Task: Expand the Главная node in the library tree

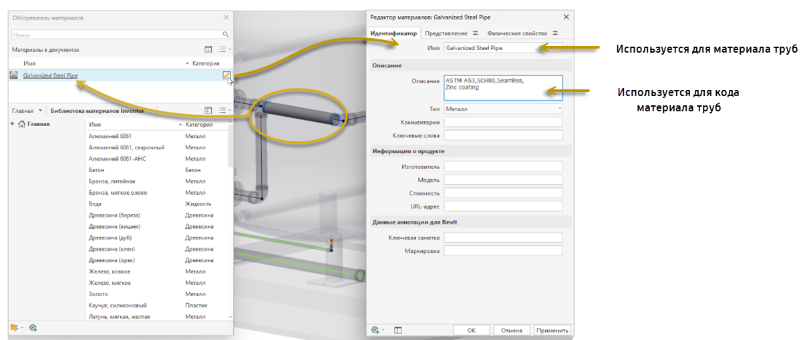Action: coord(12,124)
